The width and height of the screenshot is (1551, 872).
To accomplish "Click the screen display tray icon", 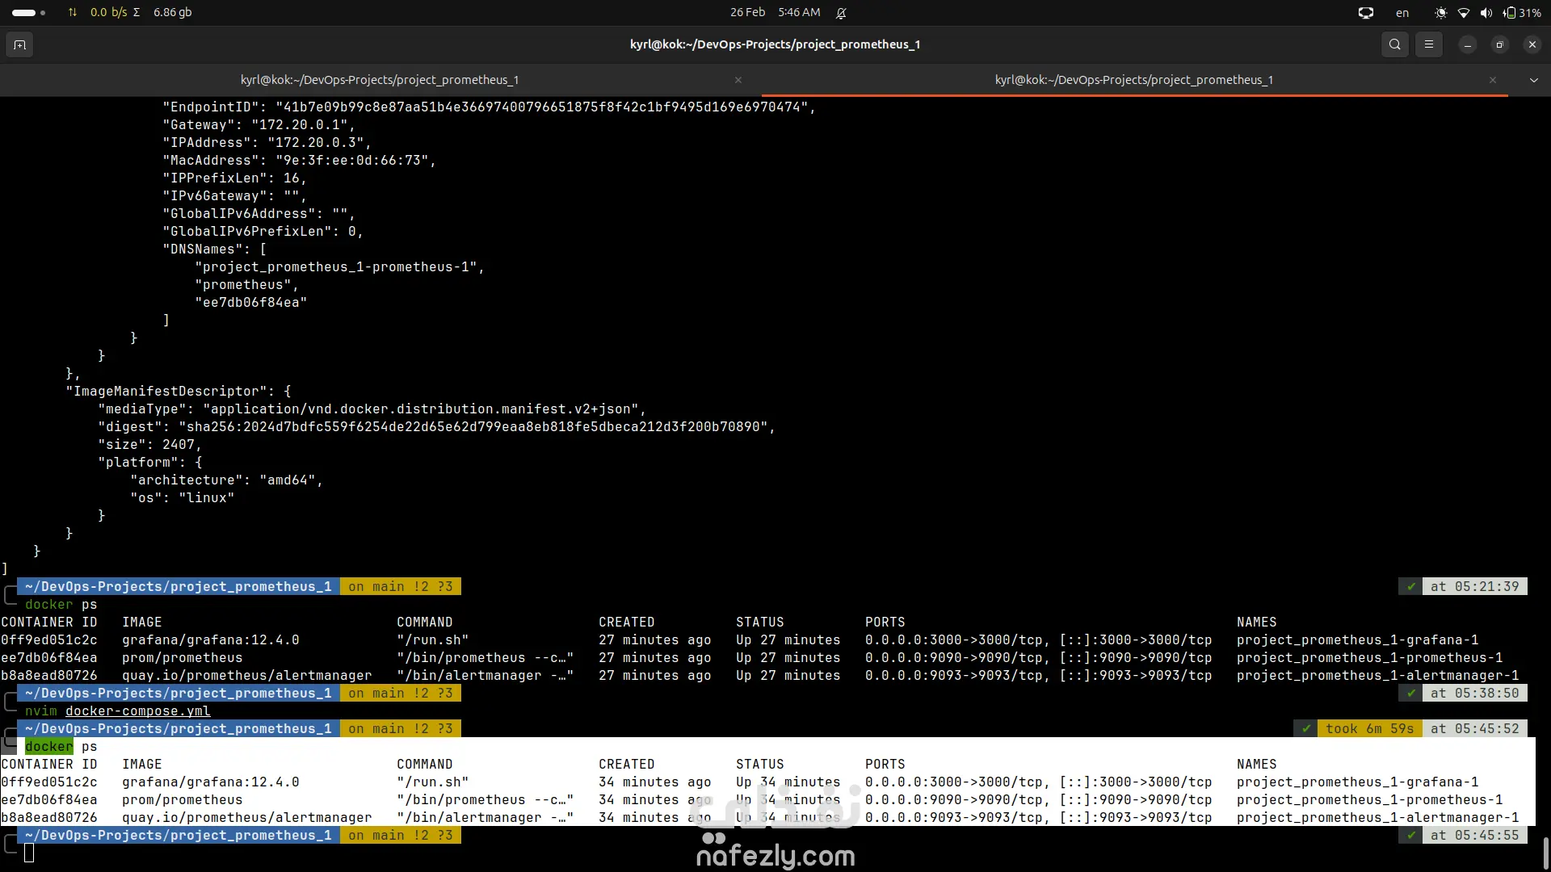I will (x=1365, y=13).
